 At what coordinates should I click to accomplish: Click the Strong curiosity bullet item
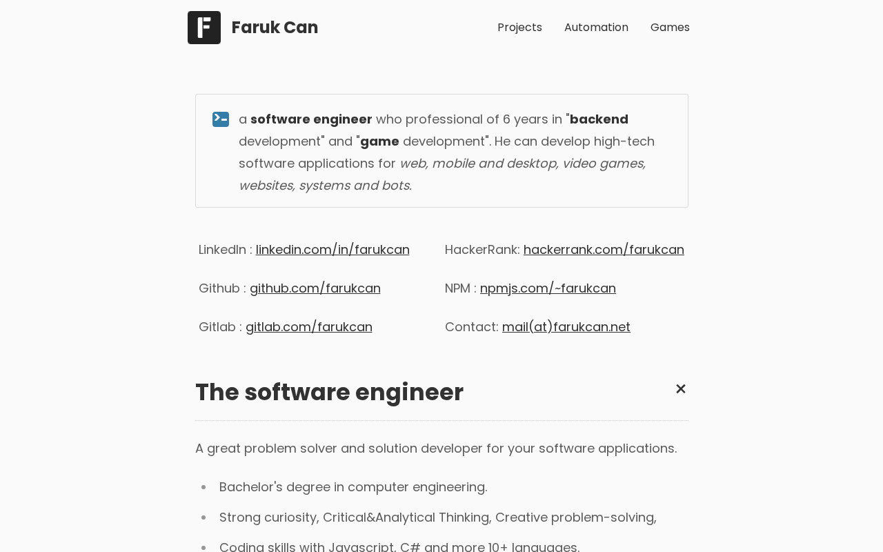(x=437, y=517)
